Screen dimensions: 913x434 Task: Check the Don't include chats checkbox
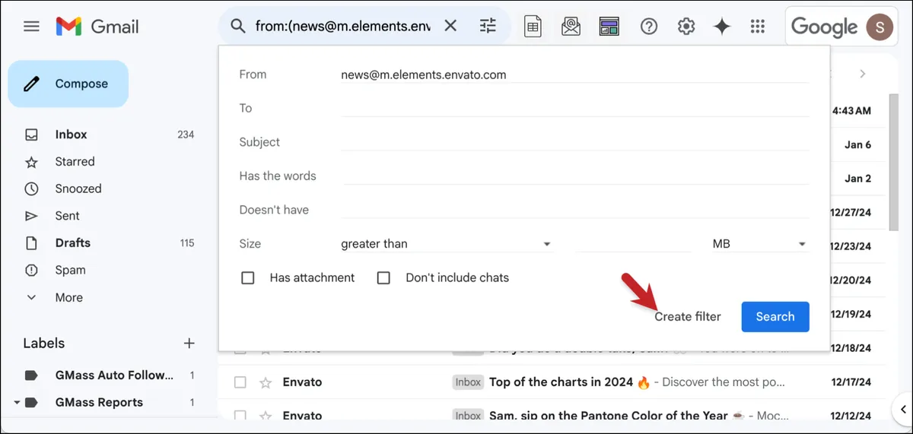point(383,278)
